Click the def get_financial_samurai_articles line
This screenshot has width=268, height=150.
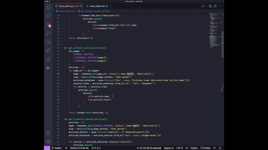(86, 119)
